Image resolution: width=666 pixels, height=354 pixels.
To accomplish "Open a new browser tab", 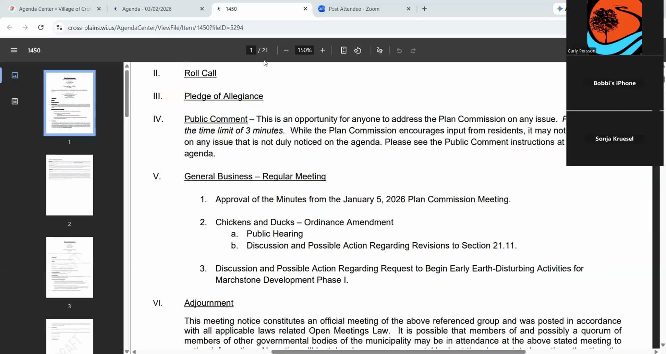I will tap(424, 9).
